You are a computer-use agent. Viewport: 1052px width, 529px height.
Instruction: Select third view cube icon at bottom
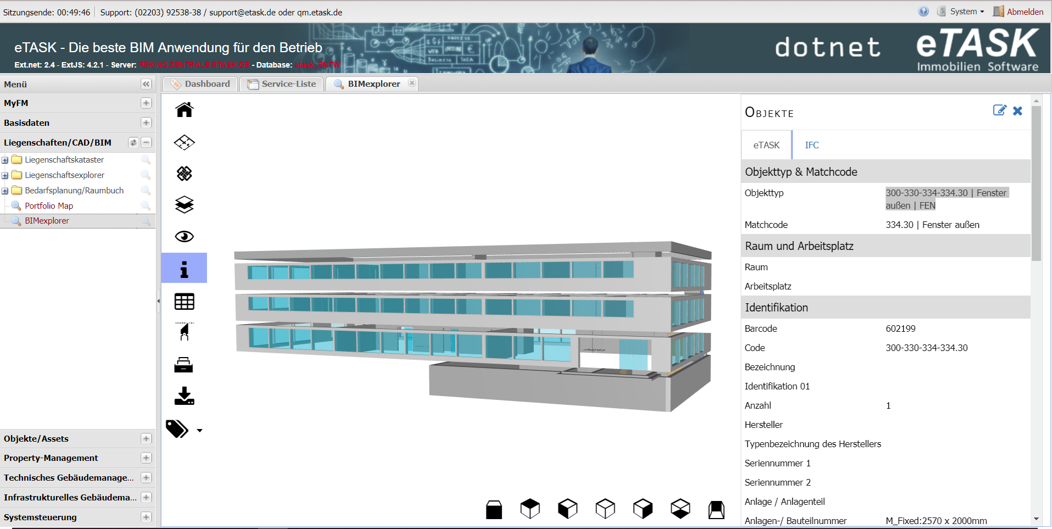point(568,509)
